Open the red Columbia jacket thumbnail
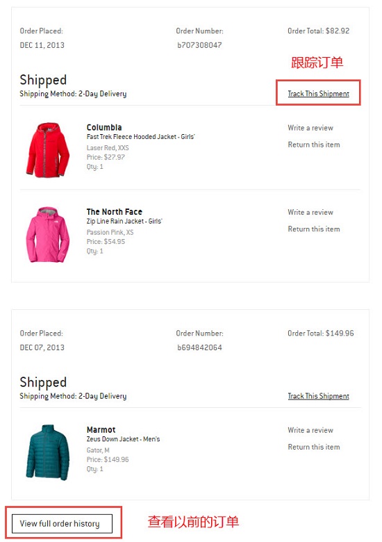This screenshot has height=542, width=382. pos(48,149)
